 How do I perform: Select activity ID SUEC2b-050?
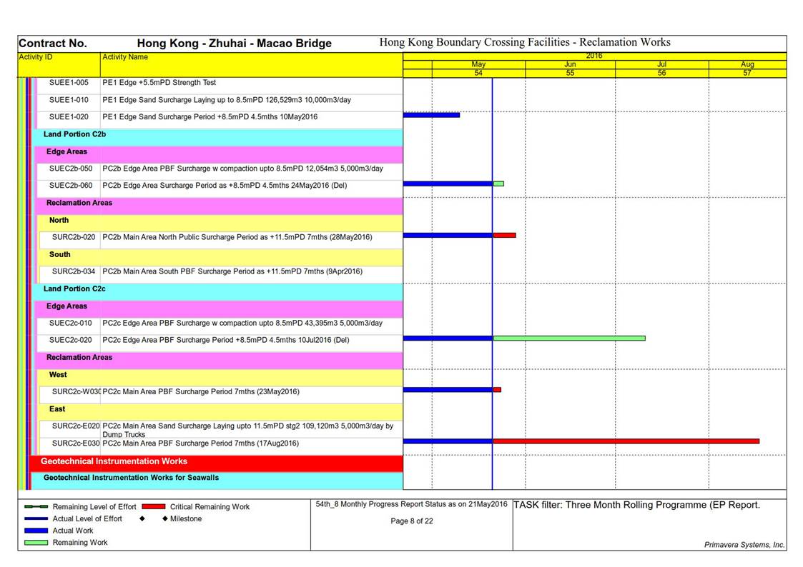[x=71, y=169]
